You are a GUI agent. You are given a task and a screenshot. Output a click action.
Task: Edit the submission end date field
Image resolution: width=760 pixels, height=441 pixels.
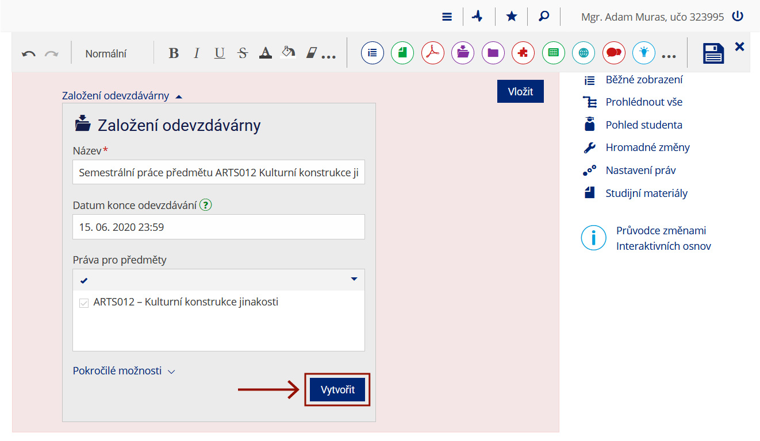tap(218, 227)
